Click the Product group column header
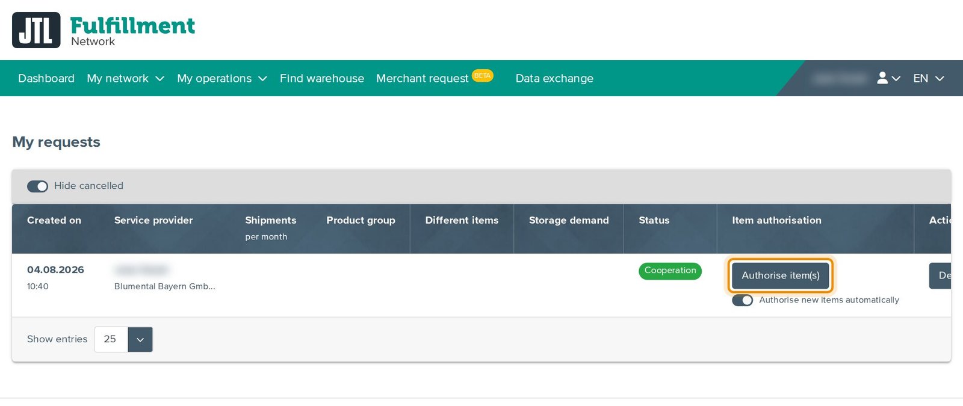 coord(361,220)
